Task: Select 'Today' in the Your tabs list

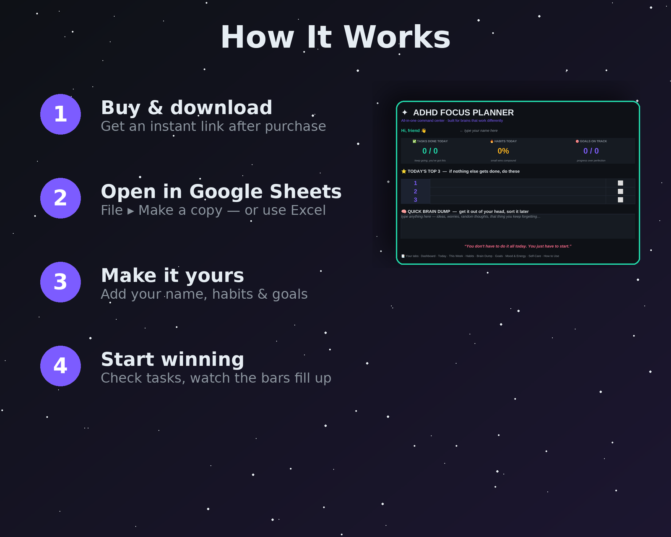Action: click(442, 256)
